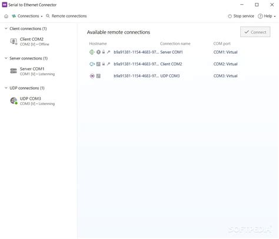Click the Connect button
Image resolution: width=279 pixels, height=239 pixels.
click(255, 32)
